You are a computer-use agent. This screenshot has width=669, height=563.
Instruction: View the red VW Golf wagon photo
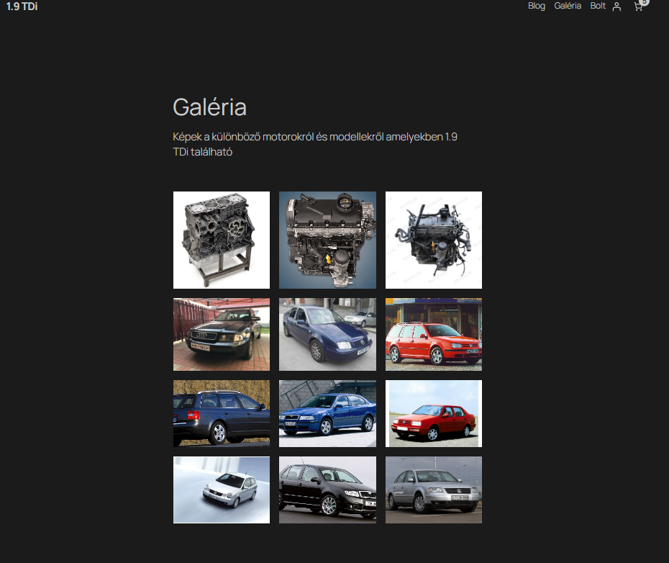[x=434, y=335]
